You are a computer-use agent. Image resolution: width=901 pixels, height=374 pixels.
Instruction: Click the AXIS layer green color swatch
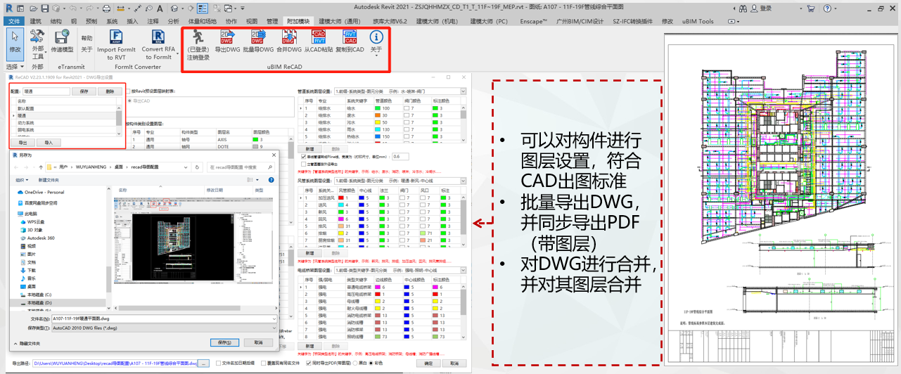coord(255,139)
